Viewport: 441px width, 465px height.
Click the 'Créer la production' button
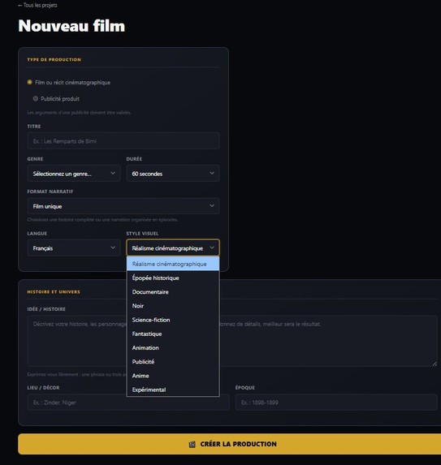(229, 444)
